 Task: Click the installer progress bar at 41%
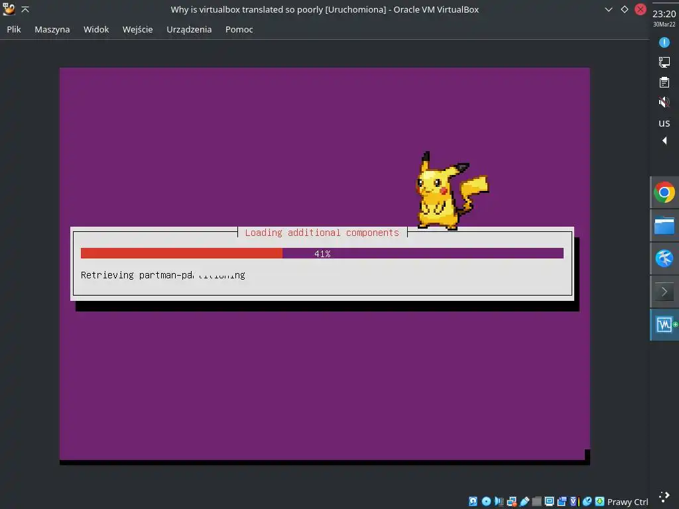point(322,254)
